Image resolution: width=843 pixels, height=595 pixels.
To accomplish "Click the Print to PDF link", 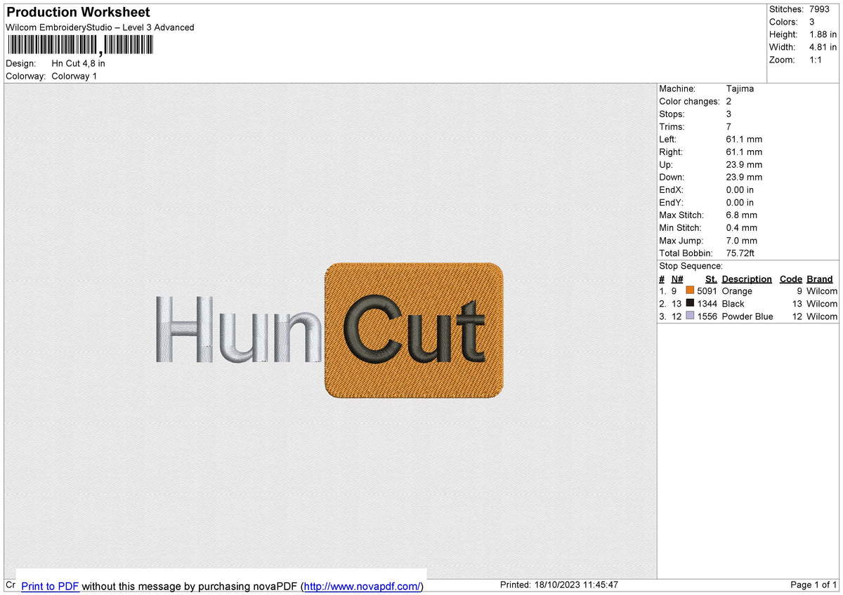I will tap(50, 586).
